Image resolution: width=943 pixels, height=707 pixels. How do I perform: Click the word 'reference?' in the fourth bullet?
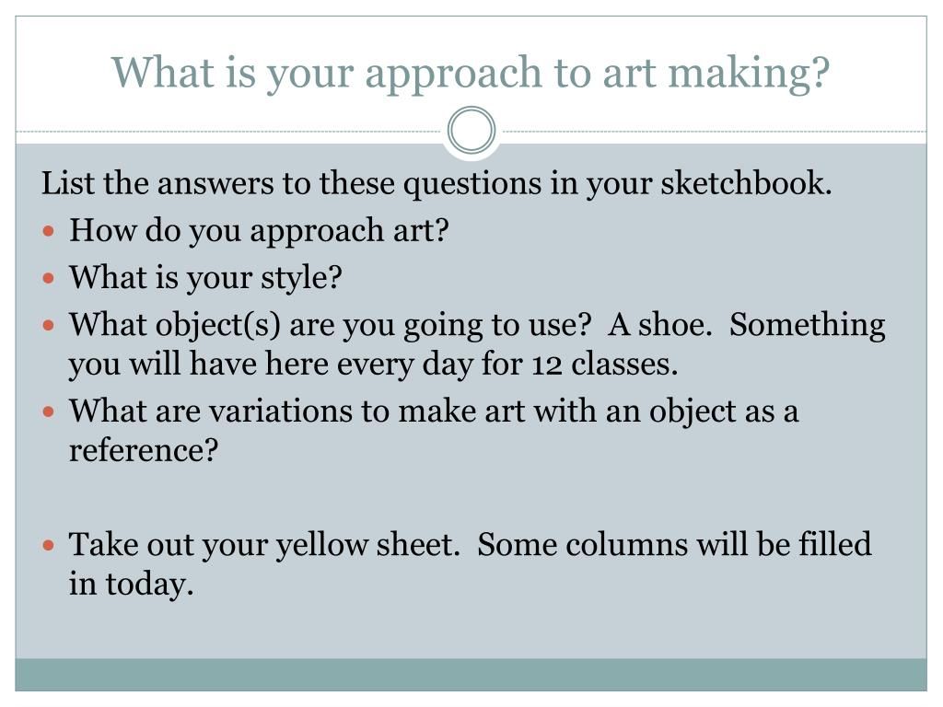143,450
